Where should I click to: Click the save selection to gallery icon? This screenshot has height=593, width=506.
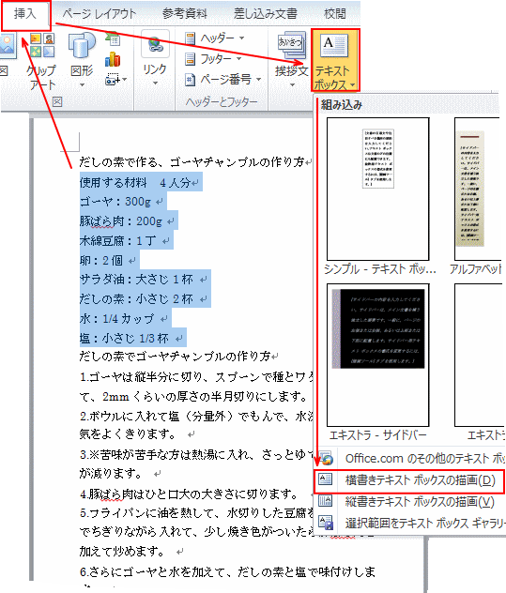pos(326,523)
